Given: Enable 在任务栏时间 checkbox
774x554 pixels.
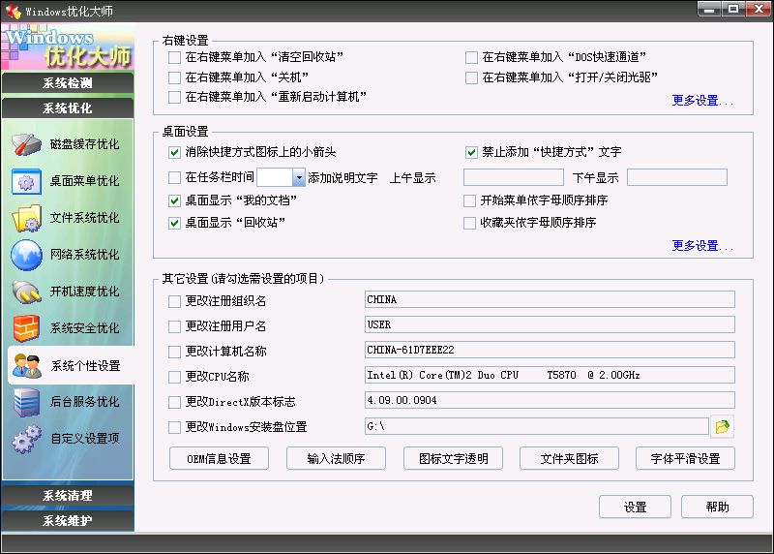Looking at the screenshot, I should pyautogui.click(x=174, y=177).
